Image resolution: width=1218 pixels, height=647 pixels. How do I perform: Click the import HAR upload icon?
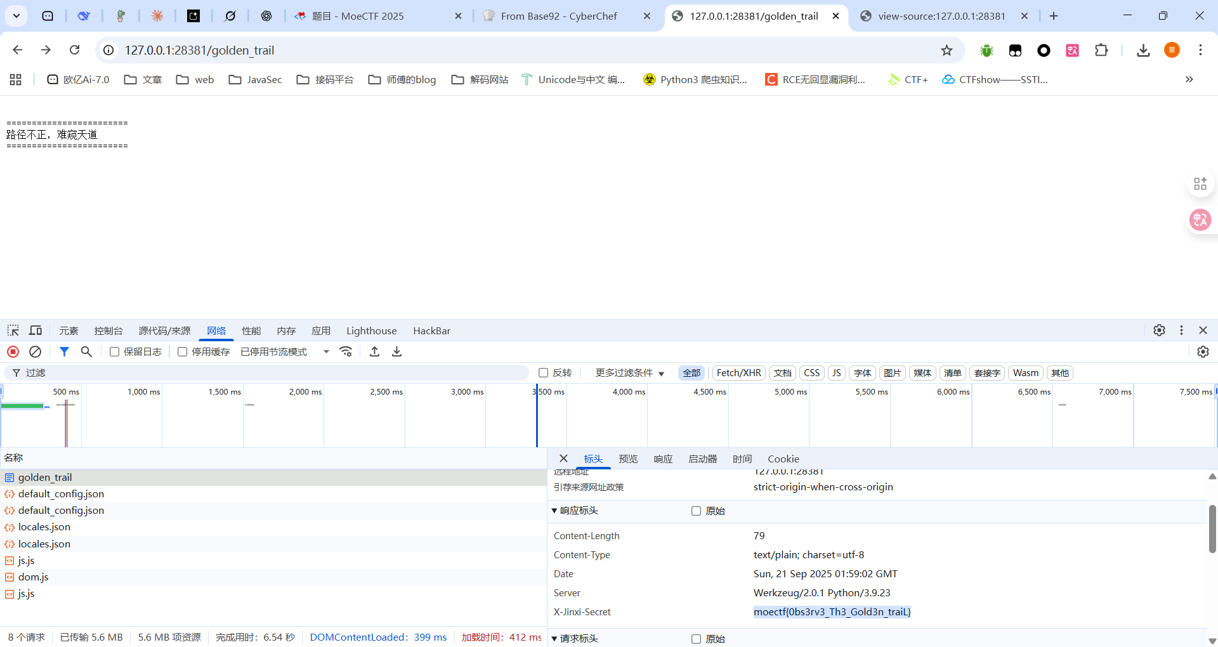pos(374,351)
